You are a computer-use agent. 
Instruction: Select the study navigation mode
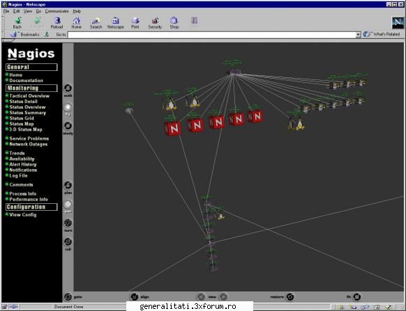point(68,126)
